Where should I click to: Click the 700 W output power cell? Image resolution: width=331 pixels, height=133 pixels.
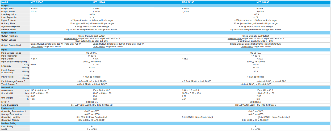[33, 12]
